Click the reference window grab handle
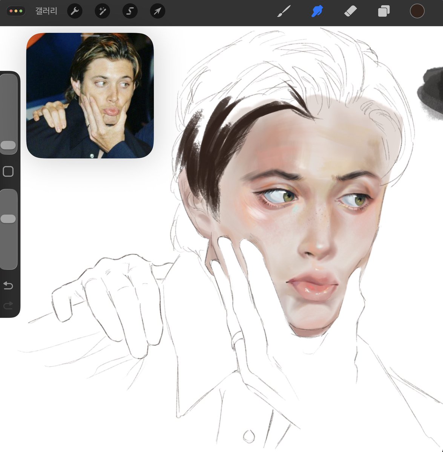443x452 pixels. pos(90,36)
